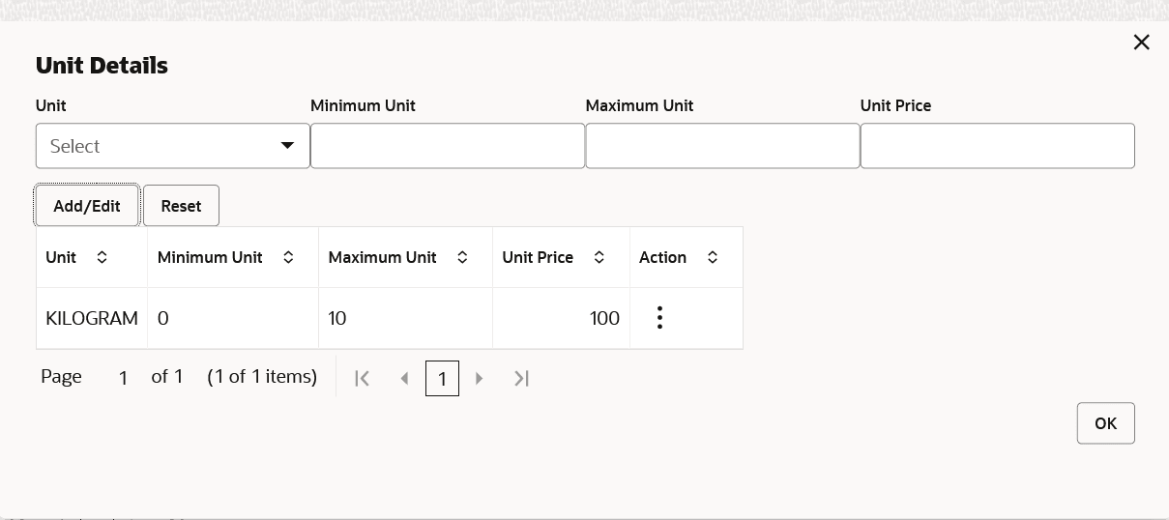Sort table by Unit column
Screen dimensions: 1169x520
(x=102, y=258)
